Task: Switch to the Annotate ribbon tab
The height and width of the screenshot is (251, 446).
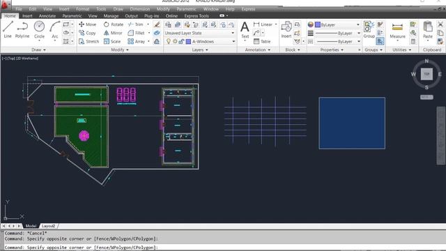Action: tap(47, 16)
